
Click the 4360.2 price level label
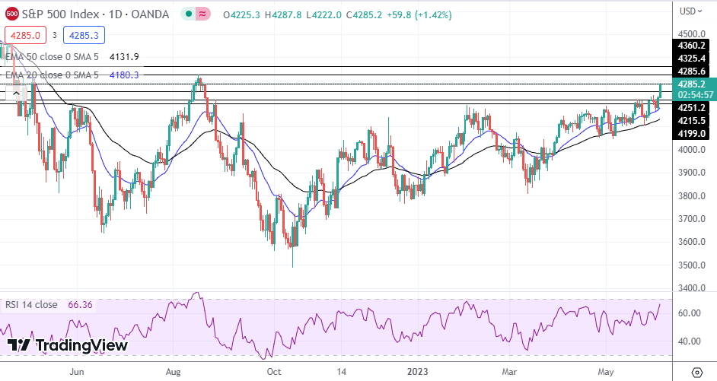click(x=691, y=45)
